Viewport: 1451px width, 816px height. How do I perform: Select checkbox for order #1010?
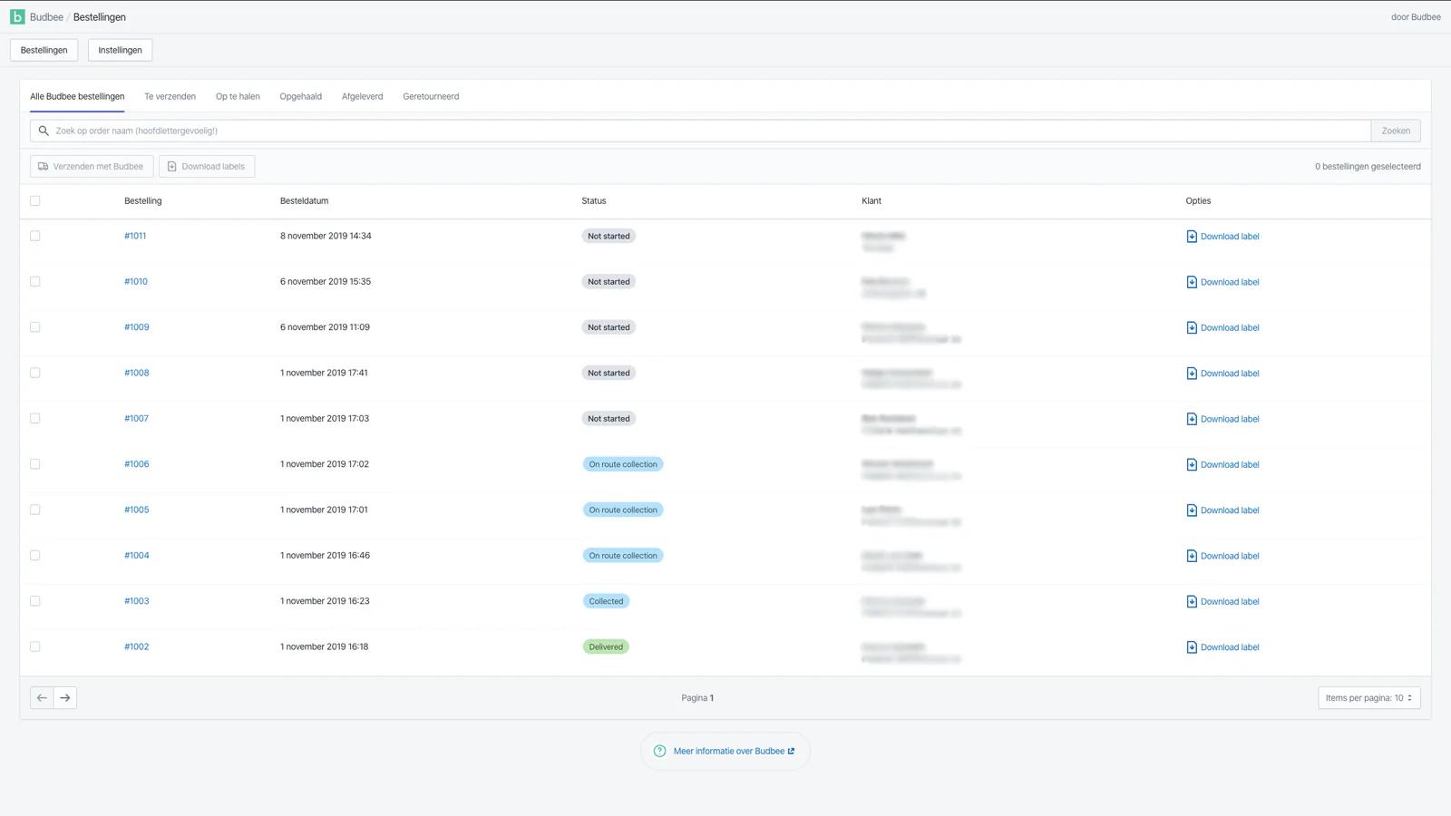click(x=35, y=282)
